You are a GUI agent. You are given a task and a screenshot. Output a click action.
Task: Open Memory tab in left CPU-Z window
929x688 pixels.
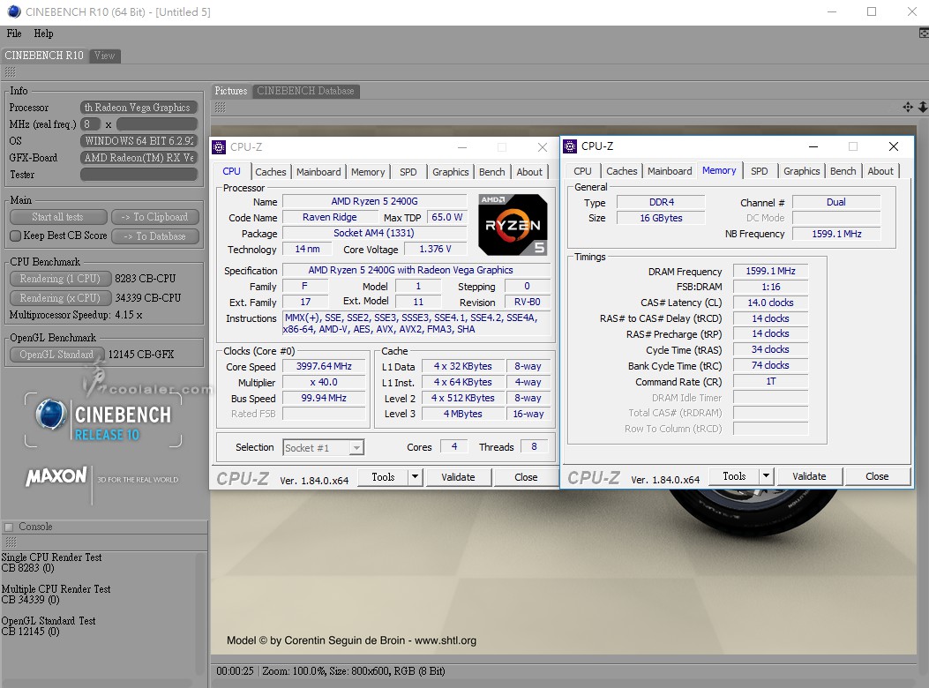click(x=368, y=172)
